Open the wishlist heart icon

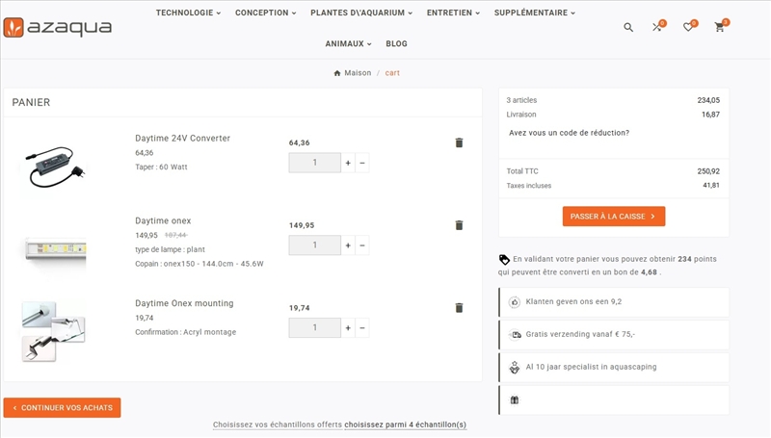[688, 27]
